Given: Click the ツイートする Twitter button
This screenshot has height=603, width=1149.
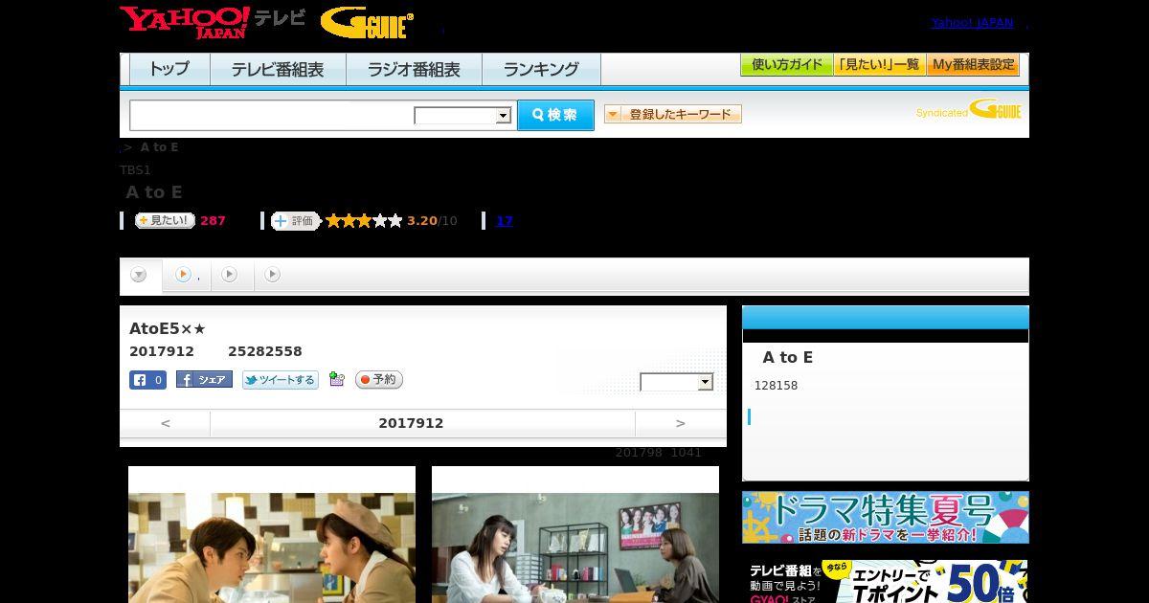Looking at the screenshot, I should (x=281, y=380).
